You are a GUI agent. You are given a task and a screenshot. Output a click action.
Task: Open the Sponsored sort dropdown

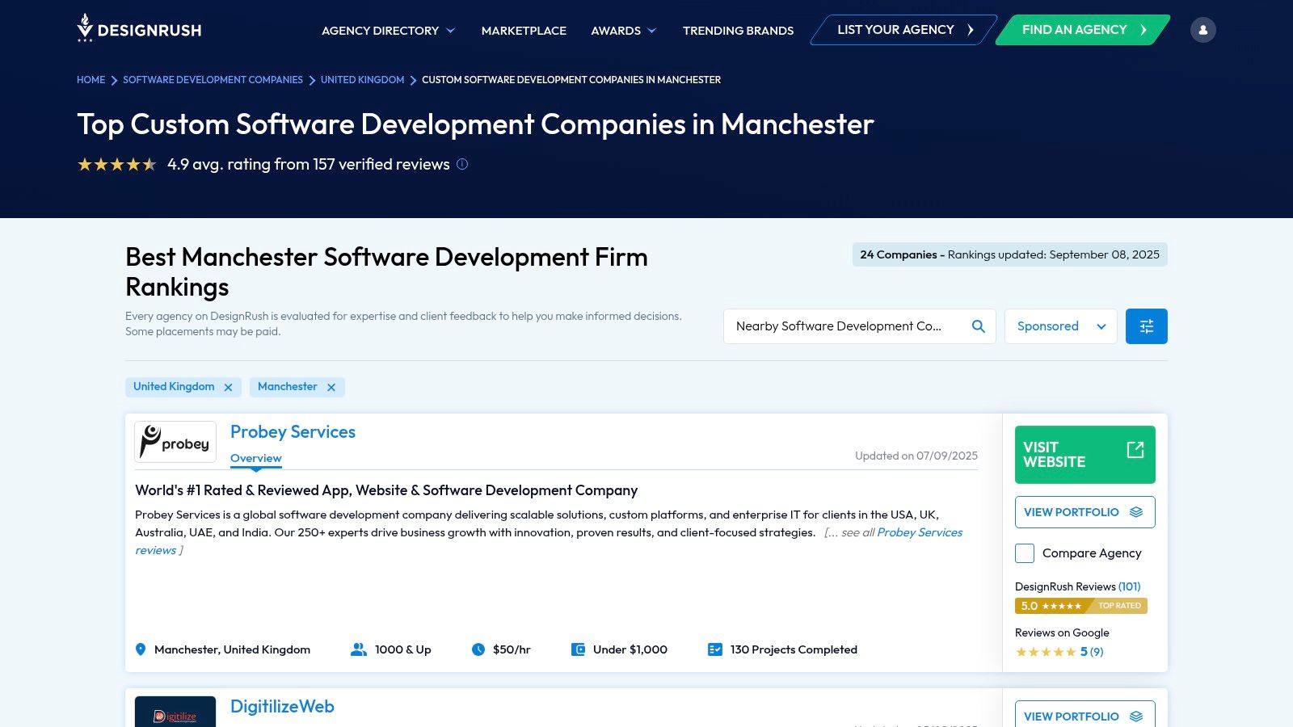pyautogui.click(x=1061, y=326)
